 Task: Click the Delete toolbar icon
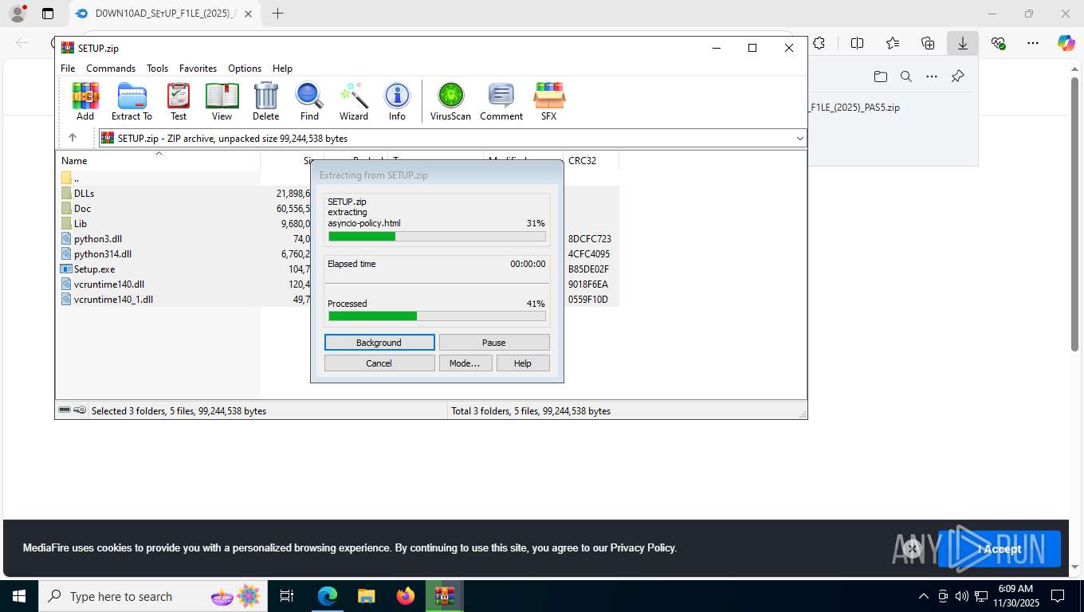point(265,101)
